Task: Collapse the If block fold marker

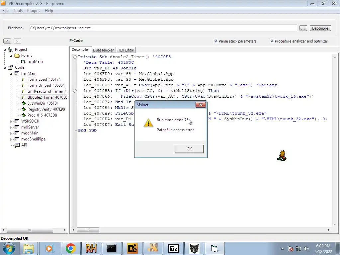Action: (75, 91)
